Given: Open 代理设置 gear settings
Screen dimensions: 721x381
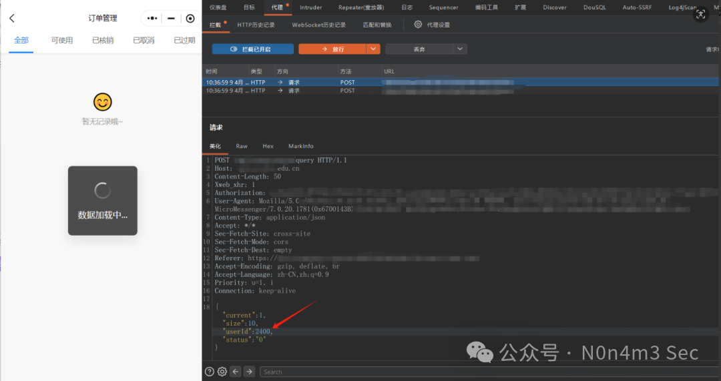Looking at the screenshot, I should (x=432, y=25).
